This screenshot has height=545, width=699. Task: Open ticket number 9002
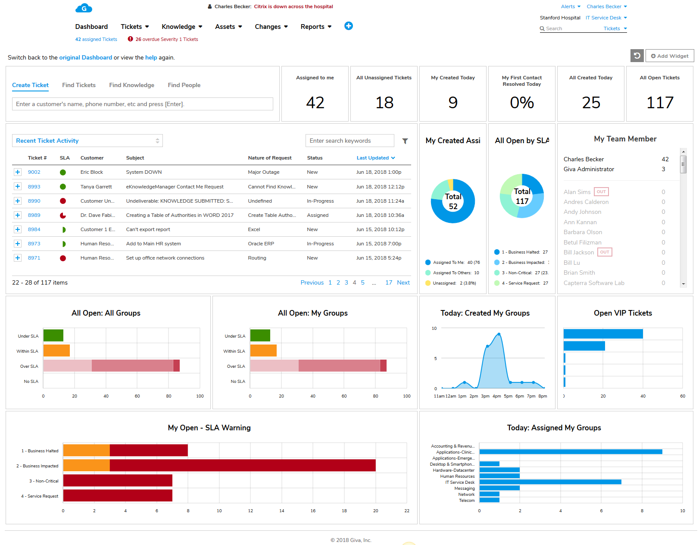point(34,172)
